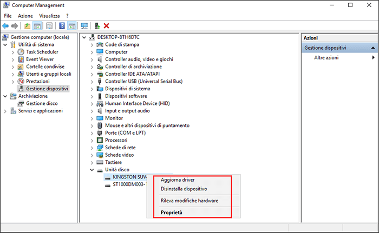Collapse the Unità disco category
Image resolution: width=379 pixels, height=233 pixels.
pyautogui.click(x=92, y=170)
